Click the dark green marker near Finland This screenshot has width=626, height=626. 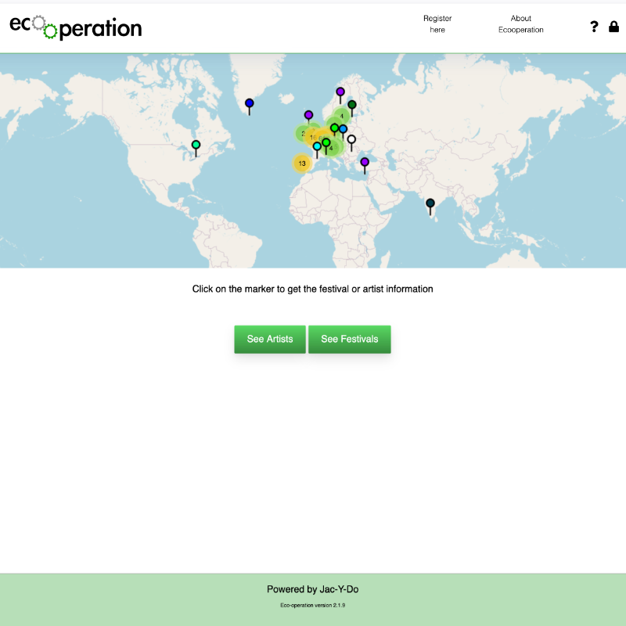coord(352,105)
